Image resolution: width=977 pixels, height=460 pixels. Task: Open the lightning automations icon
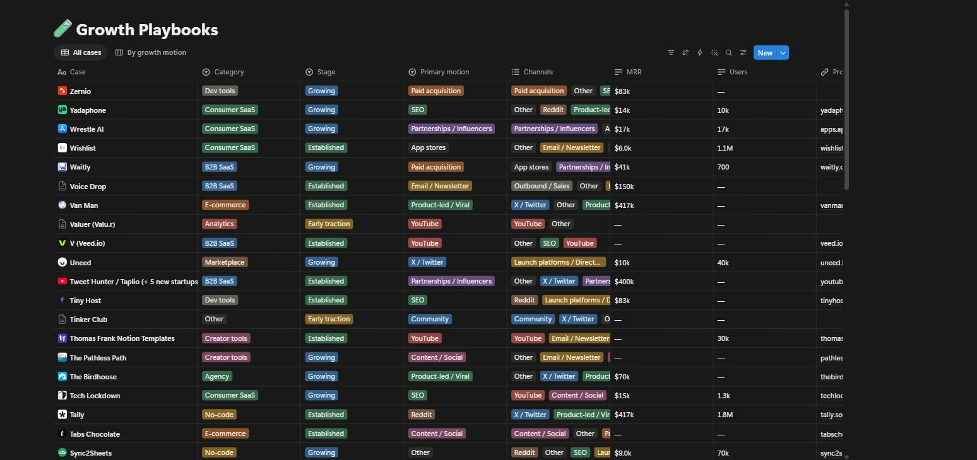700,53
